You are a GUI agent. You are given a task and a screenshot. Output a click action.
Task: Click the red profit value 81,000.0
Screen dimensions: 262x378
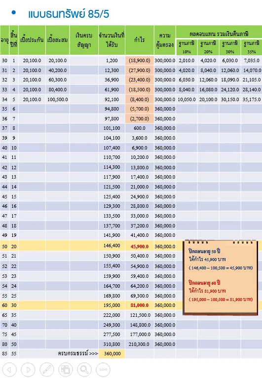point(140,305)
